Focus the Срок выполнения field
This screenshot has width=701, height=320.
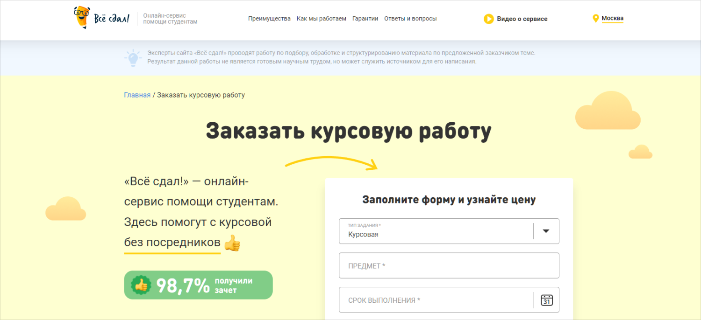click(x=435, y=300)
